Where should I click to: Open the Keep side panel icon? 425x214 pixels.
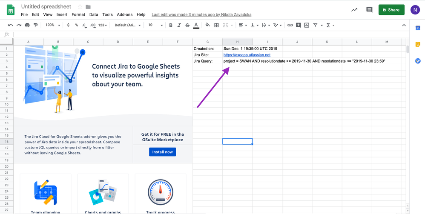click(418, 44)
